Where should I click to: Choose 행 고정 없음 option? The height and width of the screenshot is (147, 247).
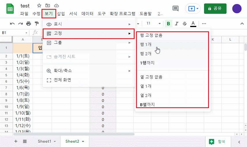(x=172, y=35)
